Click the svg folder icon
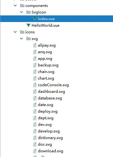Image resolution: width=113 pixels, height=157 pixels. (x=28, y=39)
